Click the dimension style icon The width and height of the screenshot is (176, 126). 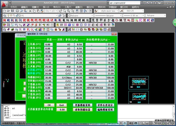[121, 11]
